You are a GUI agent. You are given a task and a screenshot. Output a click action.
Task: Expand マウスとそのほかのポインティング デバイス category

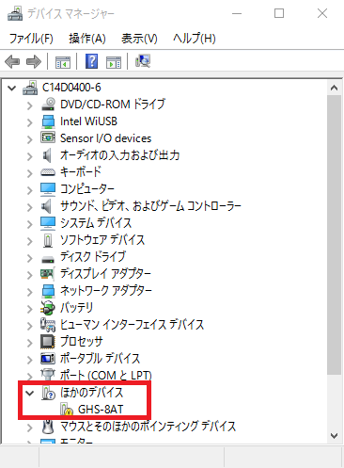point(30,428)
